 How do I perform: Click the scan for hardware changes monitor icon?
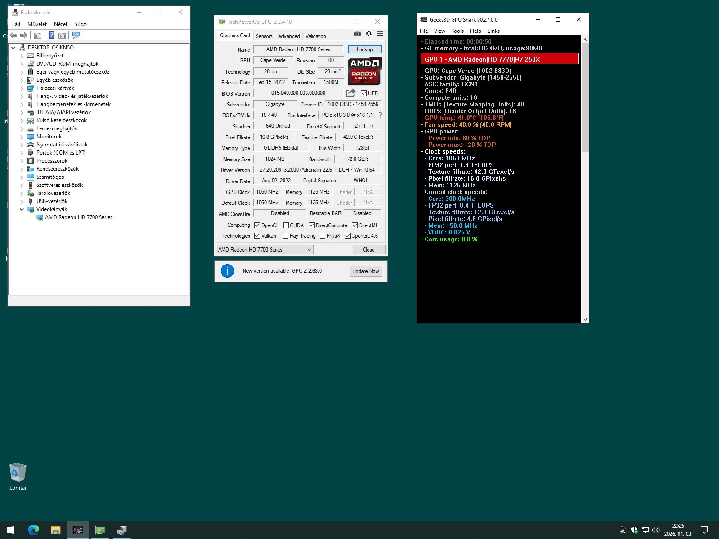coord(76,35)
